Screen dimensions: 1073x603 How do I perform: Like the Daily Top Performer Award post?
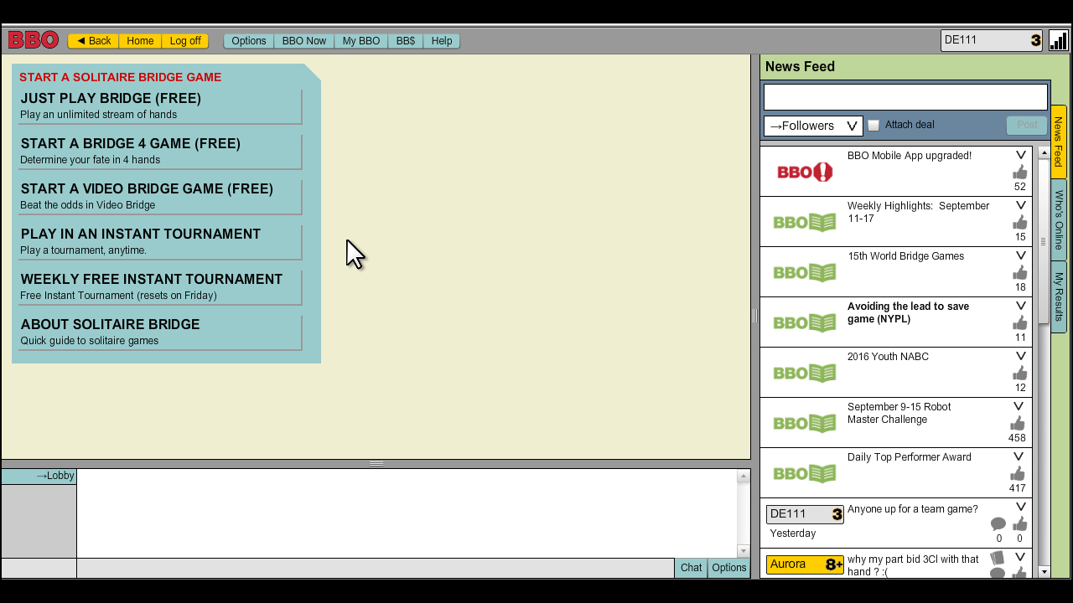coord(1020,474)
